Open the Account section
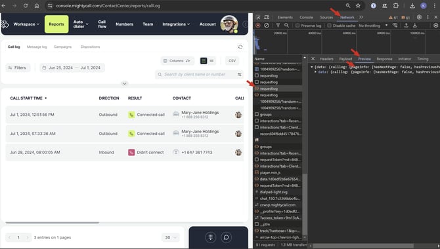This screenshot has width=440, height=249. pyautogui.click(x=208, y=24)
